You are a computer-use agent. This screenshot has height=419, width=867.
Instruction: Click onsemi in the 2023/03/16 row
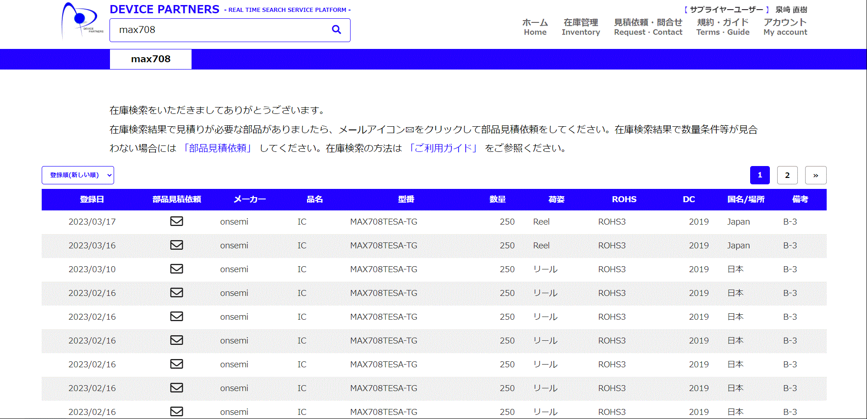point(234,246)
